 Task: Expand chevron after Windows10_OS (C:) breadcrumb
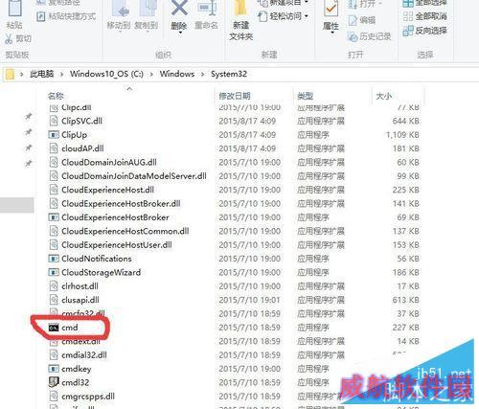tap(151, 75)
